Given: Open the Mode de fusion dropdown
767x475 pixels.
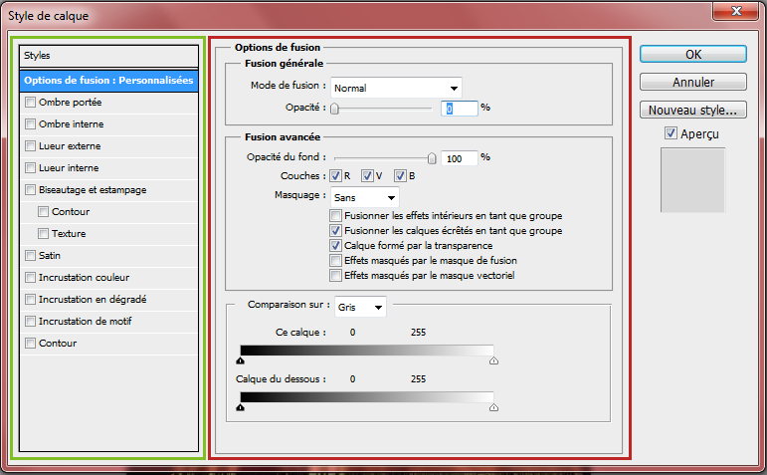Looking at the screenshot, I should 397,88.
